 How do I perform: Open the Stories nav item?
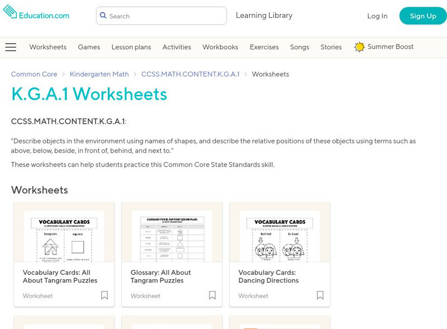click(331, 47)
